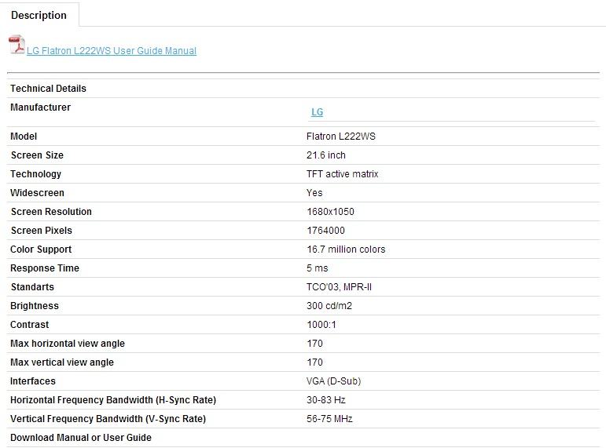Viewport: 606px width, 448px height.
Task: Select the 21.6 inch screen size value
Action: [325, 155]
